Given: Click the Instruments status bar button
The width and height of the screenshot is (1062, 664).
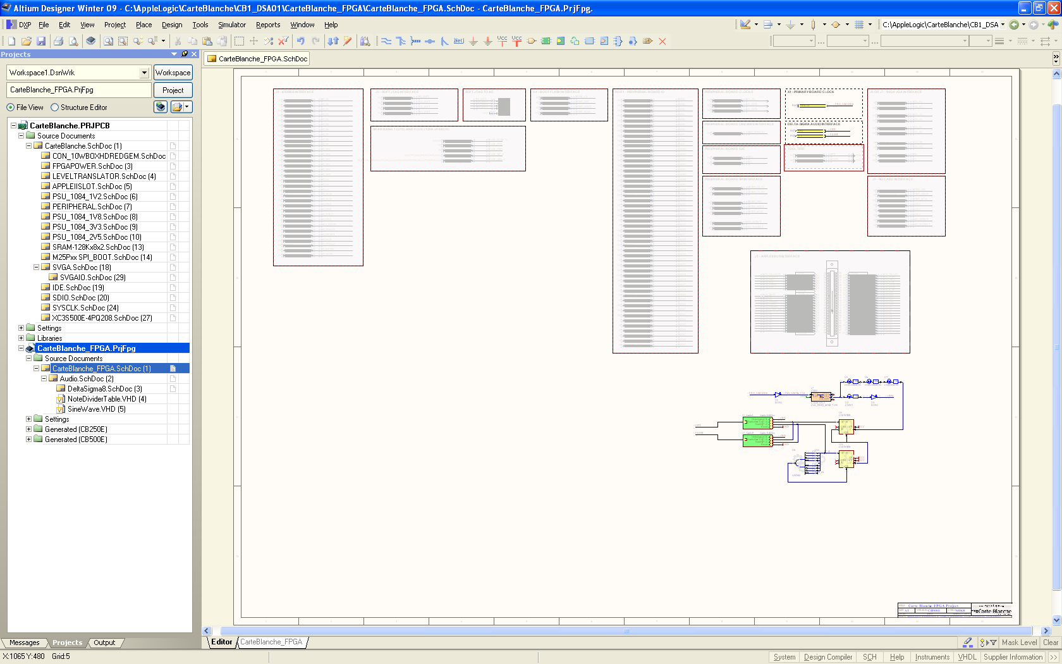Looking at the screenshot, I should tap(932, 657).
